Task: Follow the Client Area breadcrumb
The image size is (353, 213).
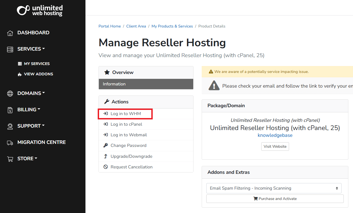Action: coord(136,26)
